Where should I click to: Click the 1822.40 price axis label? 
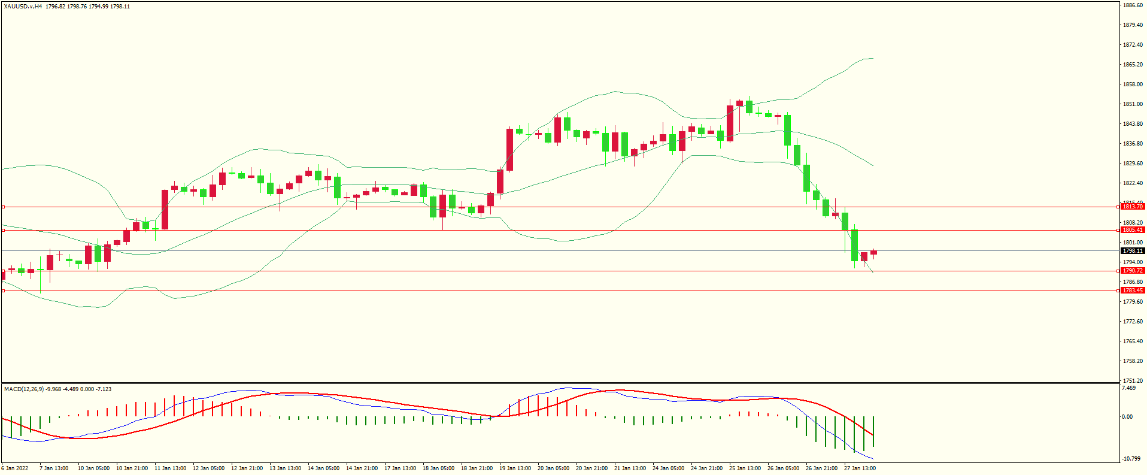(x=1133, y=183)
